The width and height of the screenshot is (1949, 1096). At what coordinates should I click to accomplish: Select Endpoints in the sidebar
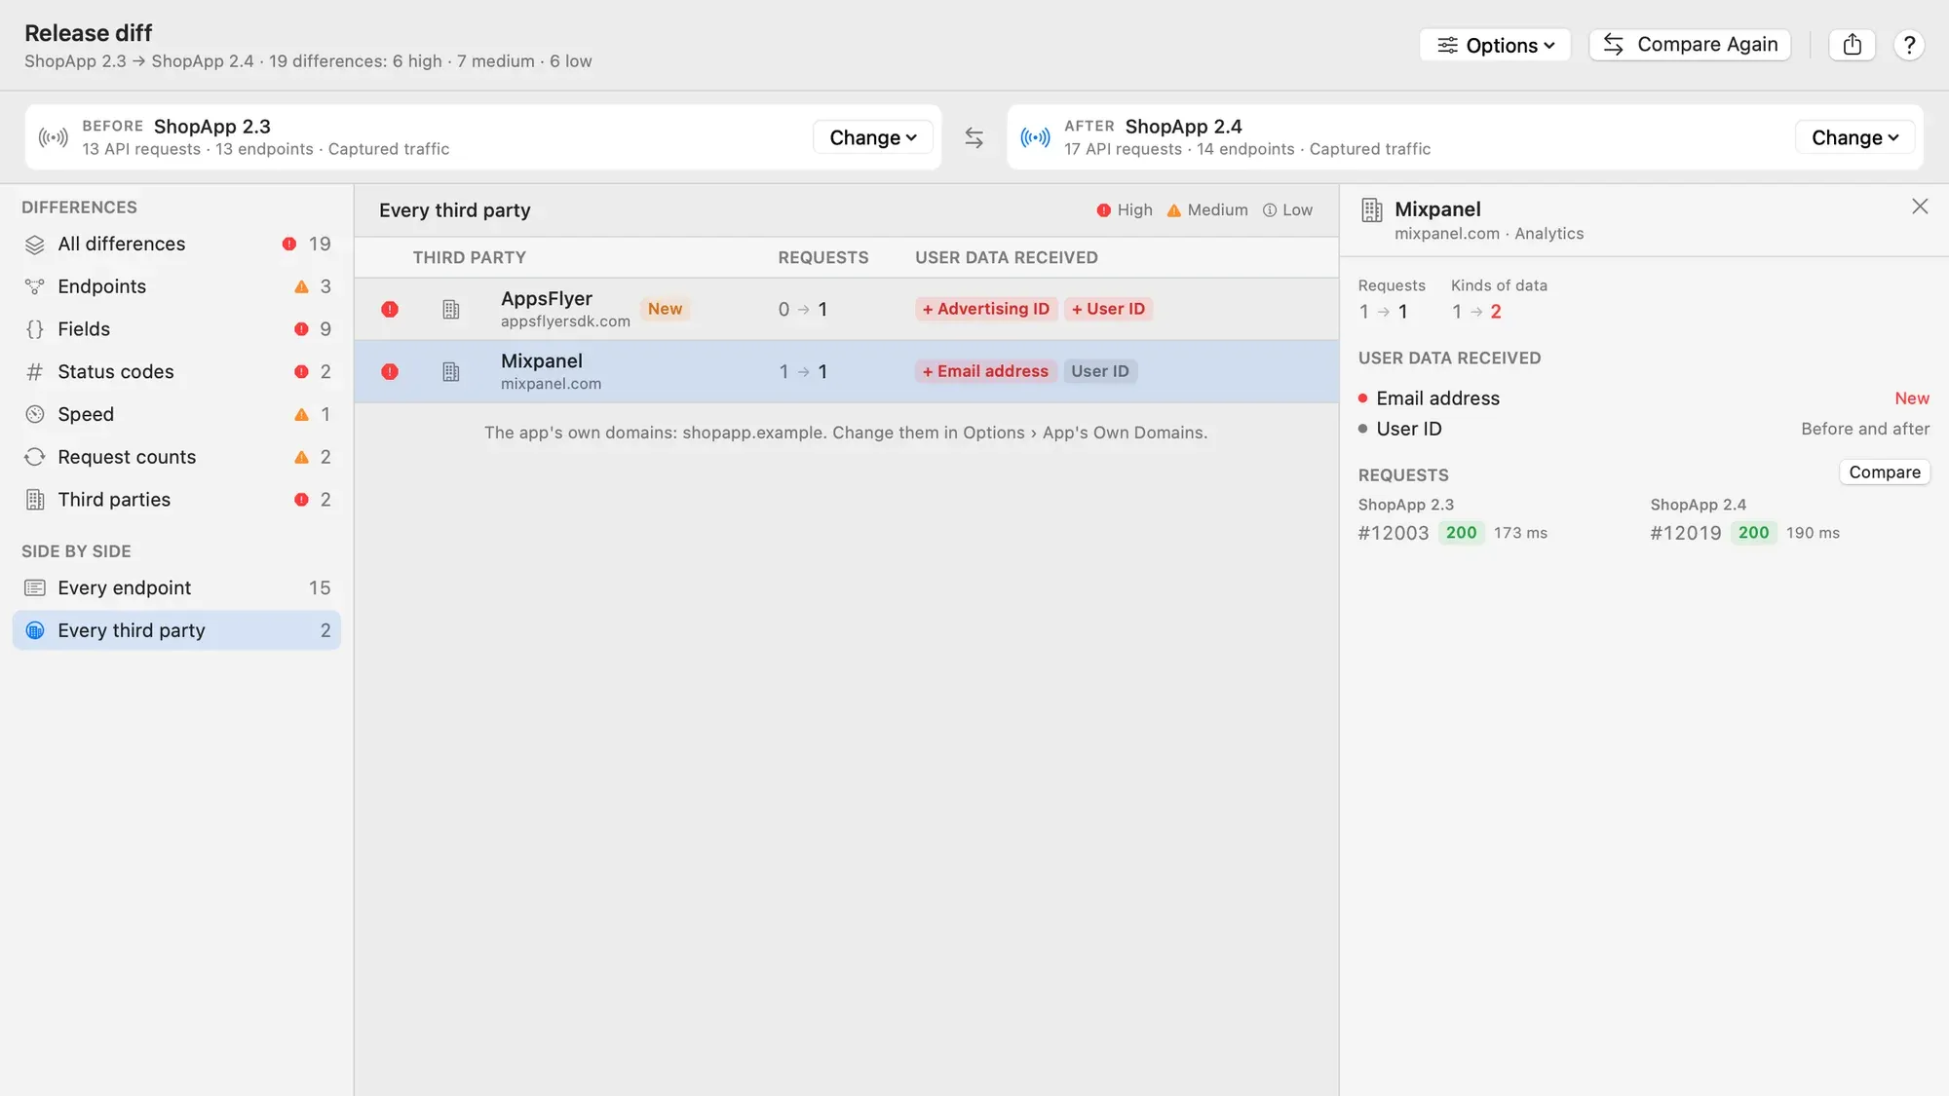(176, 286)
